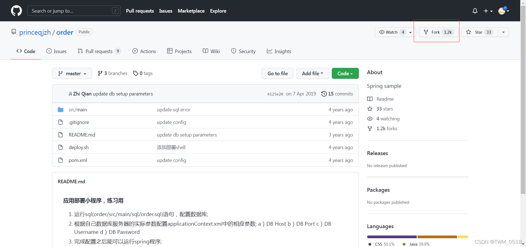The height and width of the screenshot is (247, 526).
Task: Click the fork icon beside 1.2k forks
Action: 370,129
